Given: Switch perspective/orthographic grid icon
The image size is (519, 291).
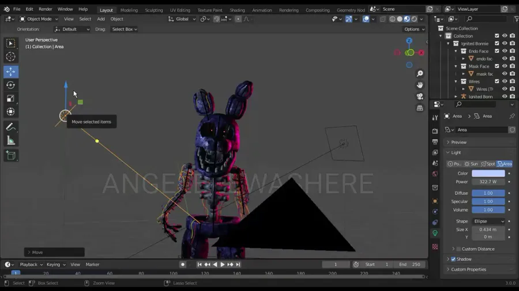Looking at the screenshot, I should pyautogui.click(x=420, y=108).
